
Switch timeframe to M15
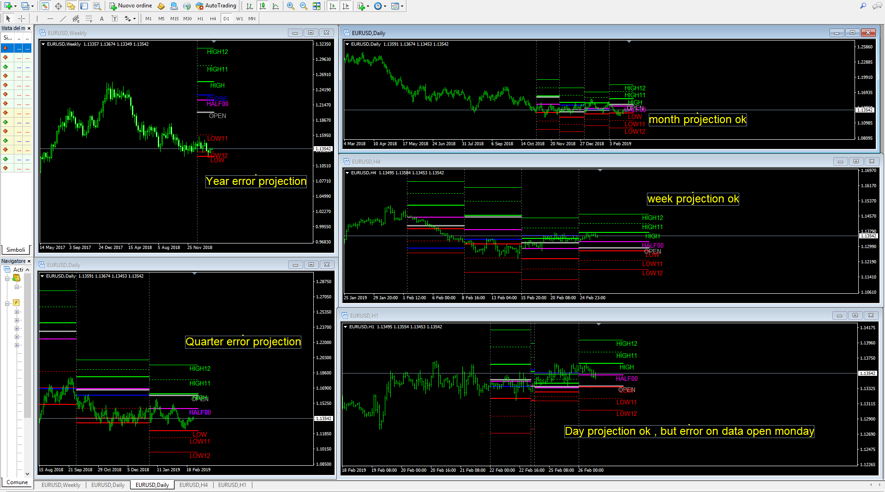click(174, 19)
